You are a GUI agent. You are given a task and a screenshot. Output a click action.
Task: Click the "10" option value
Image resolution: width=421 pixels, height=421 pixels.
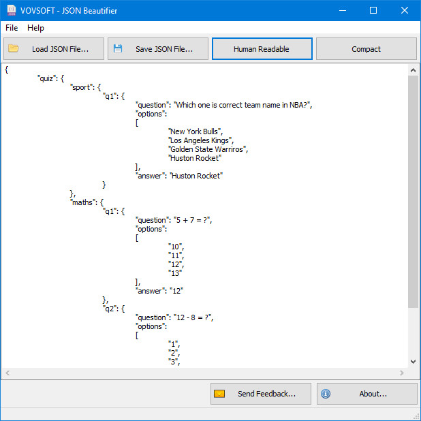pos(176,247)
